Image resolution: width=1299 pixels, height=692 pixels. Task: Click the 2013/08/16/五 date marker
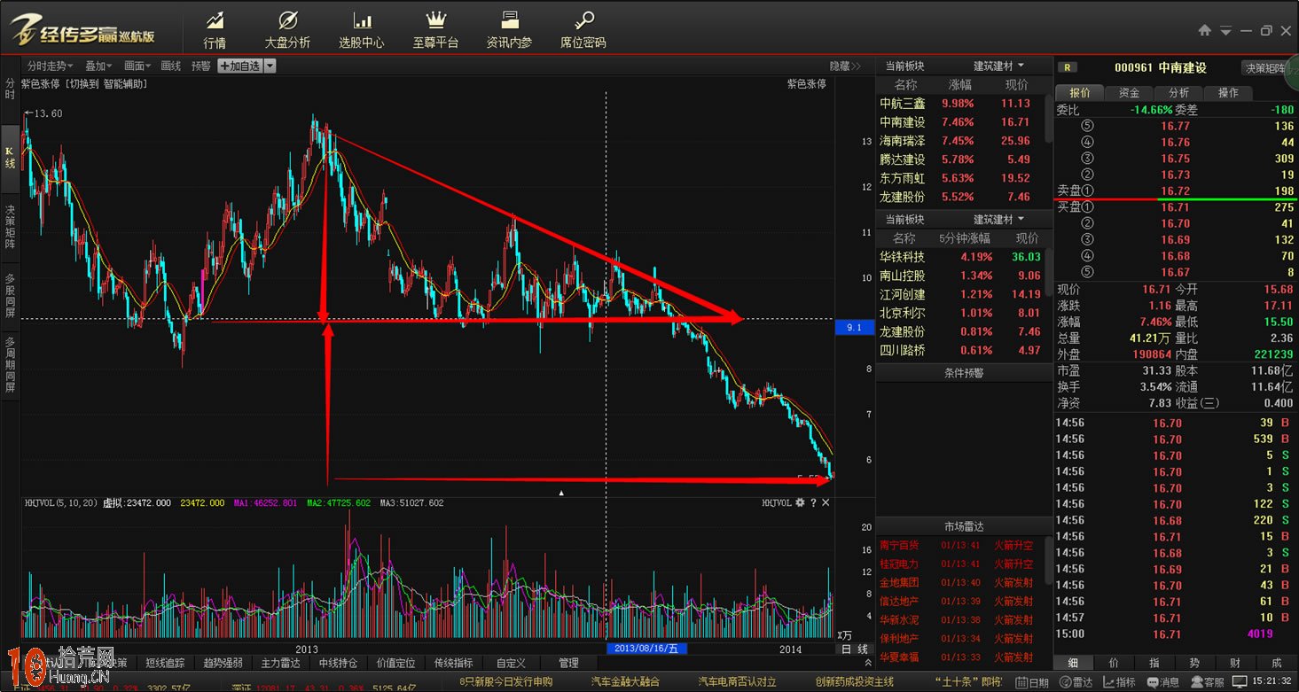point(646,649)
